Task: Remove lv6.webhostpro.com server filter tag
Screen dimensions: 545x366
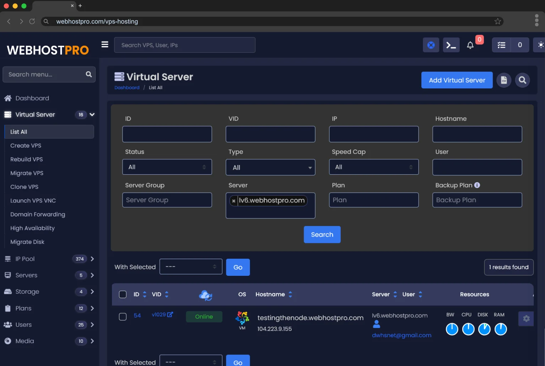Action: 234,201
